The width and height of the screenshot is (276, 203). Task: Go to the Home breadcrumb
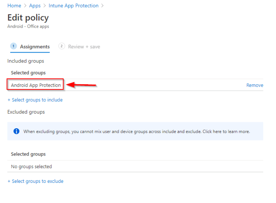tap(14, 6)
